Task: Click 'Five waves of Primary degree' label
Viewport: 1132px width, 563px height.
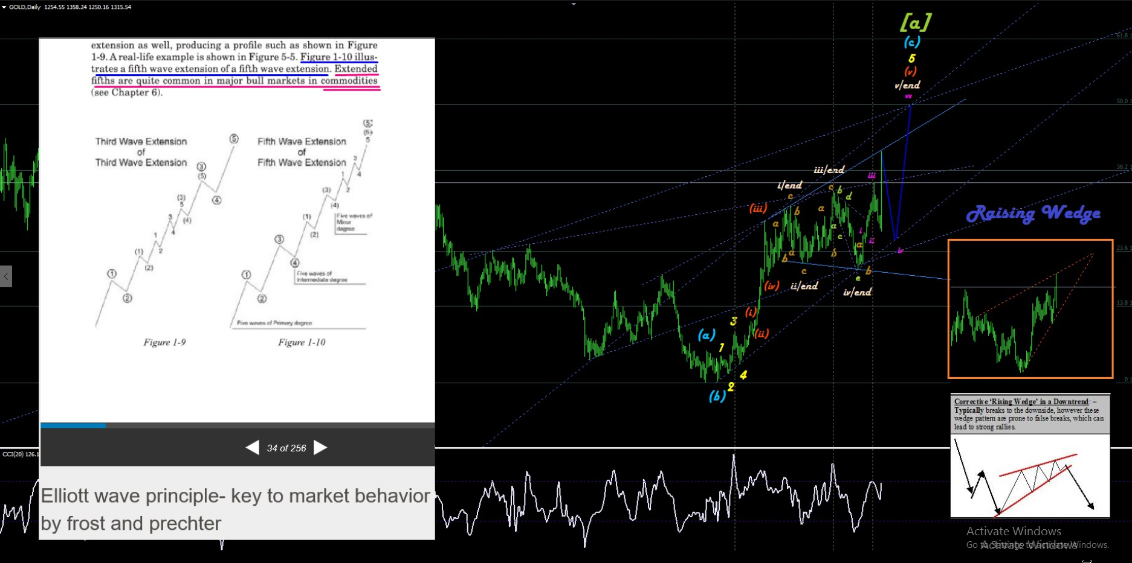Action: pos(274,323)
